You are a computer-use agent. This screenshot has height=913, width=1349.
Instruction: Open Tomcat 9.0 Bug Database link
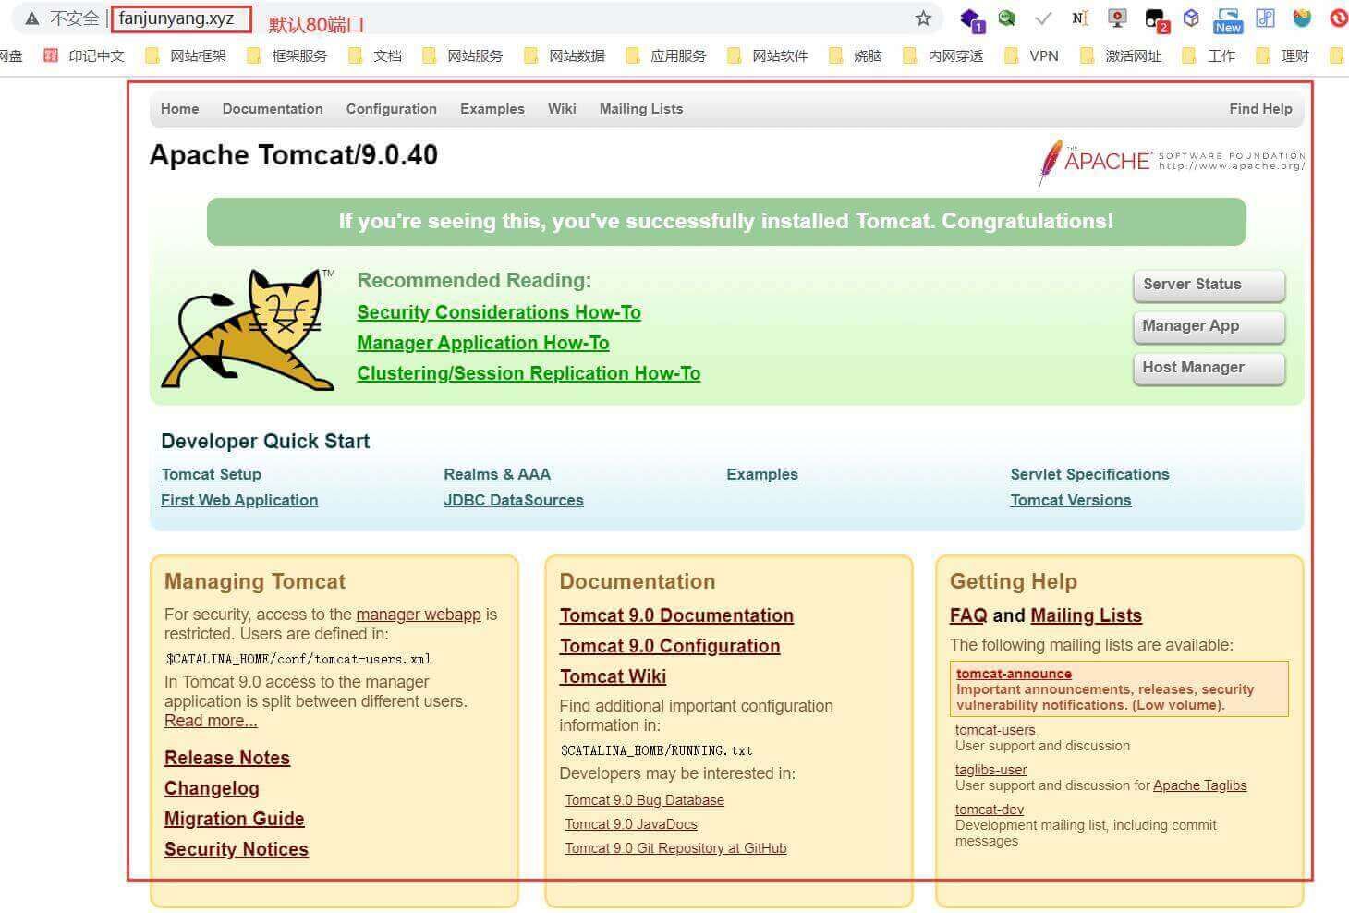tap(645, 800)
